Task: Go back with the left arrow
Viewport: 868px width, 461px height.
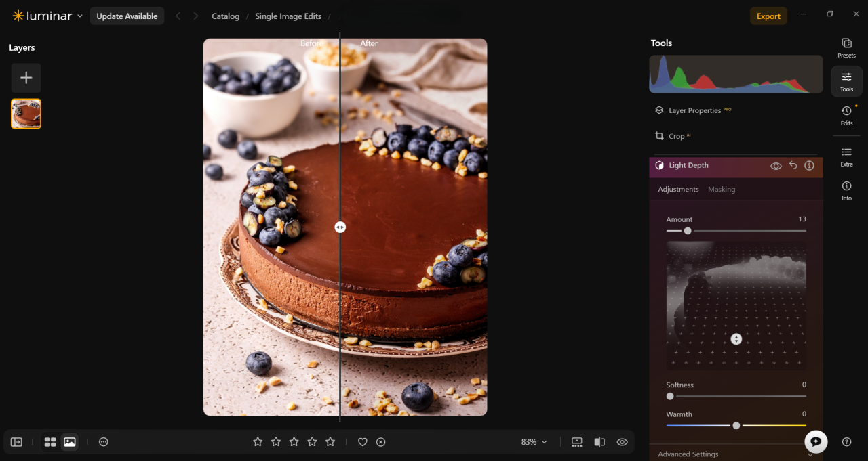Action: [178, 16]
